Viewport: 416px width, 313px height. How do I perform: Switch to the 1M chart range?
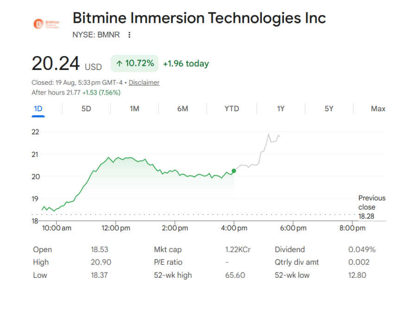point(134,109)
